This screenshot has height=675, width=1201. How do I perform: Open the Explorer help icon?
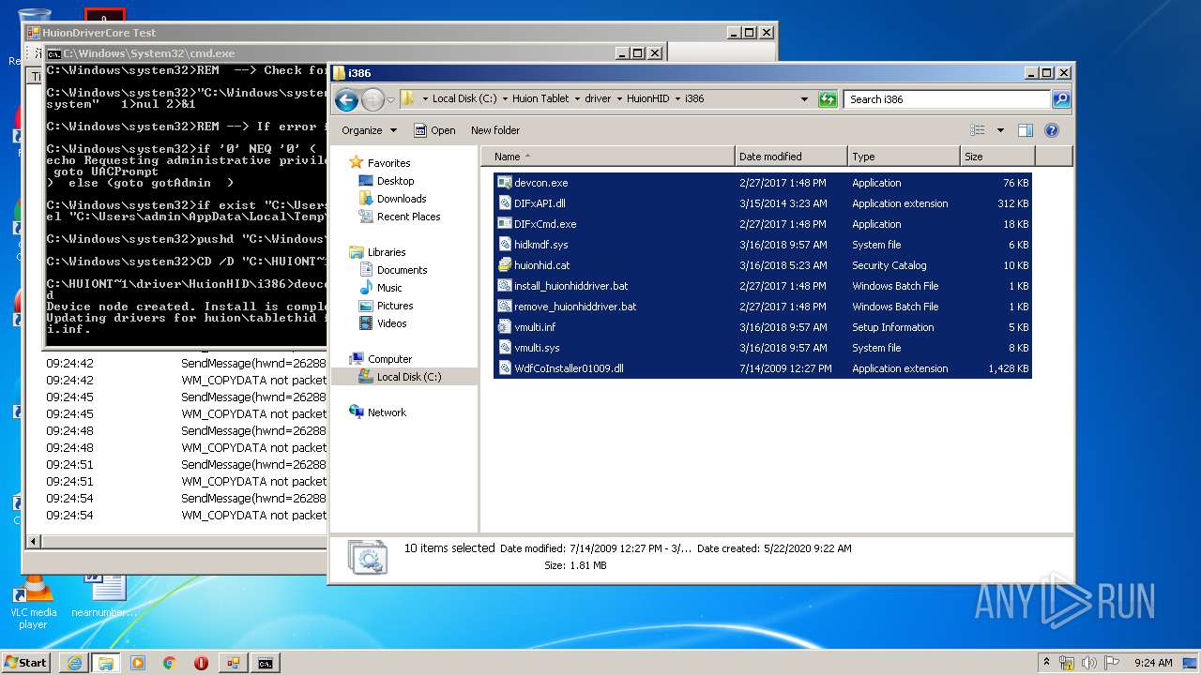pyautogui.click(x=1052, y=130)
